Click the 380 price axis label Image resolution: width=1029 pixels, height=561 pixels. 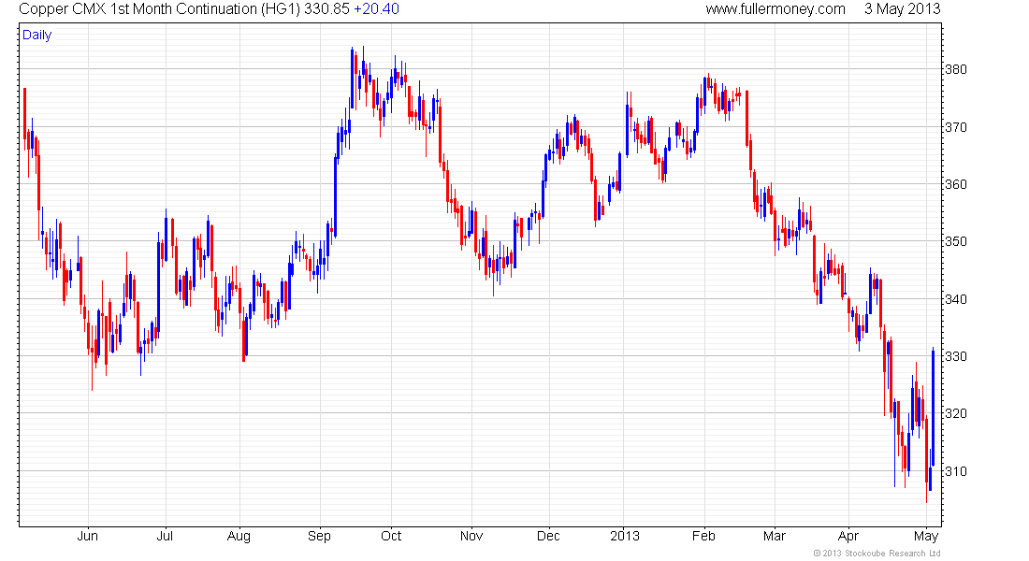(x=955, y=69)
